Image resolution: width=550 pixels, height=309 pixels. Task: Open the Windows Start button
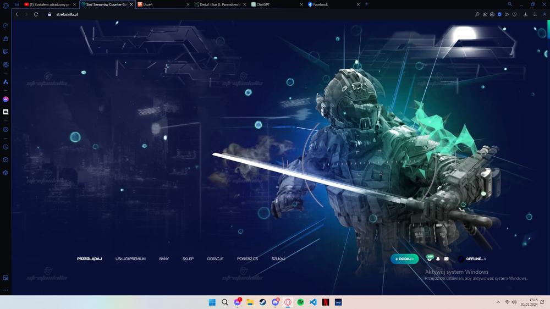(212, 302)
